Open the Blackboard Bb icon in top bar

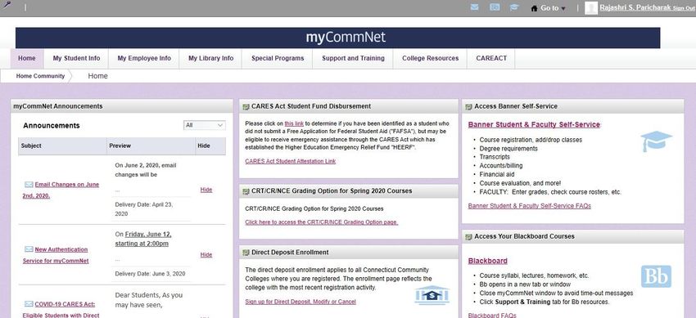click(x=495, y=7)
